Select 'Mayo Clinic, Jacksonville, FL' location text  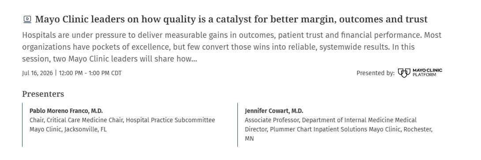pos(68,130)
